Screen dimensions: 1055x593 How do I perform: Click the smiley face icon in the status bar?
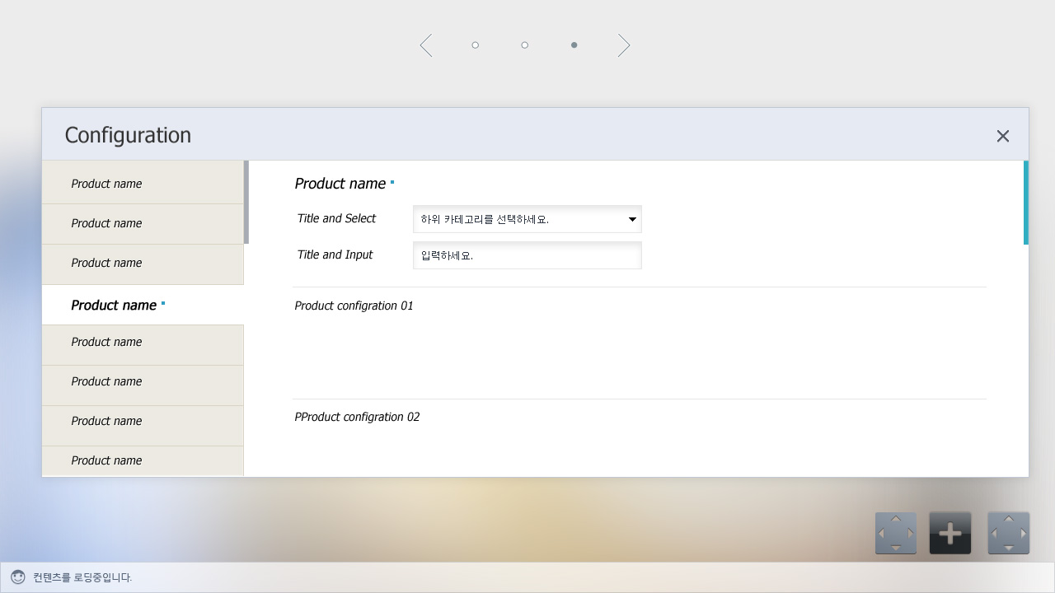pos(18,577)
